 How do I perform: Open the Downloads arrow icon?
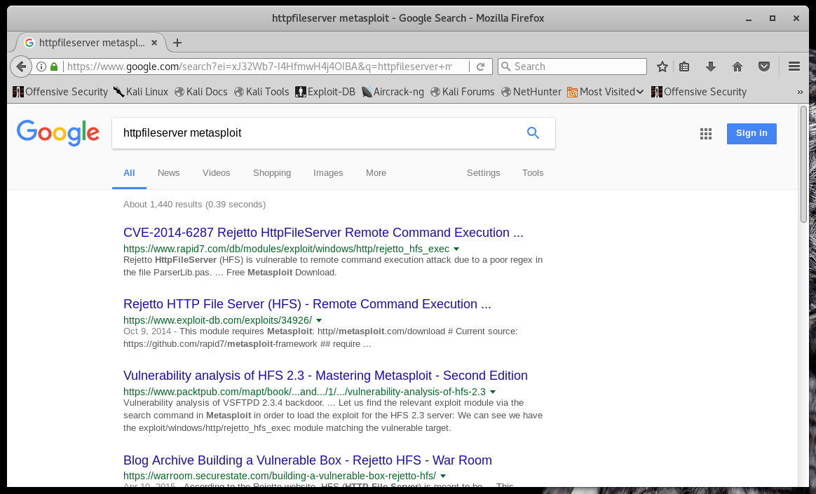tap(711, 67)
